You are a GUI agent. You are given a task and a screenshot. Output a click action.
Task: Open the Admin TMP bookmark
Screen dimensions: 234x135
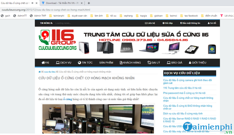(38, 16)
